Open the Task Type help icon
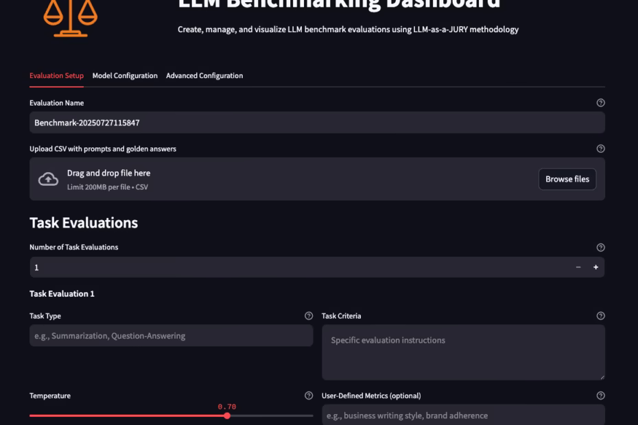The width and height of the screenshot is (638, 425). 309,316
